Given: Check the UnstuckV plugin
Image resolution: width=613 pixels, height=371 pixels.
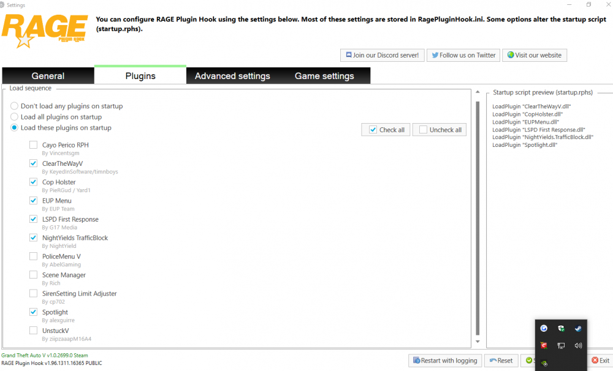Looking at the screenshot, I should (34, 331).
